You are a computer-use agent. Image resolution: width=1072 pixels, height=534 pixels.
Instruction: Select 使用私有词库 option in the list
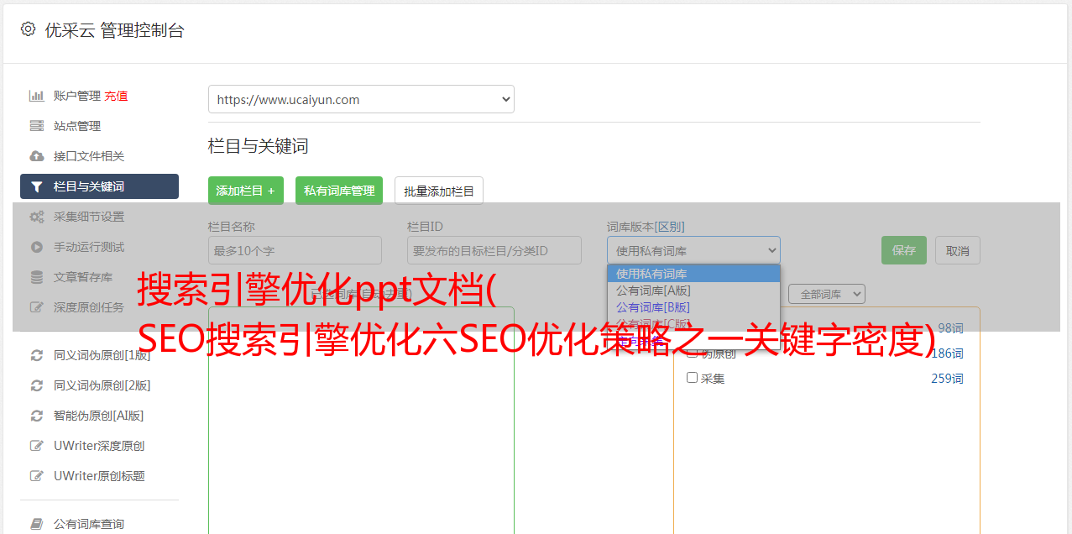pyautogui.click(x=693, y=274)
